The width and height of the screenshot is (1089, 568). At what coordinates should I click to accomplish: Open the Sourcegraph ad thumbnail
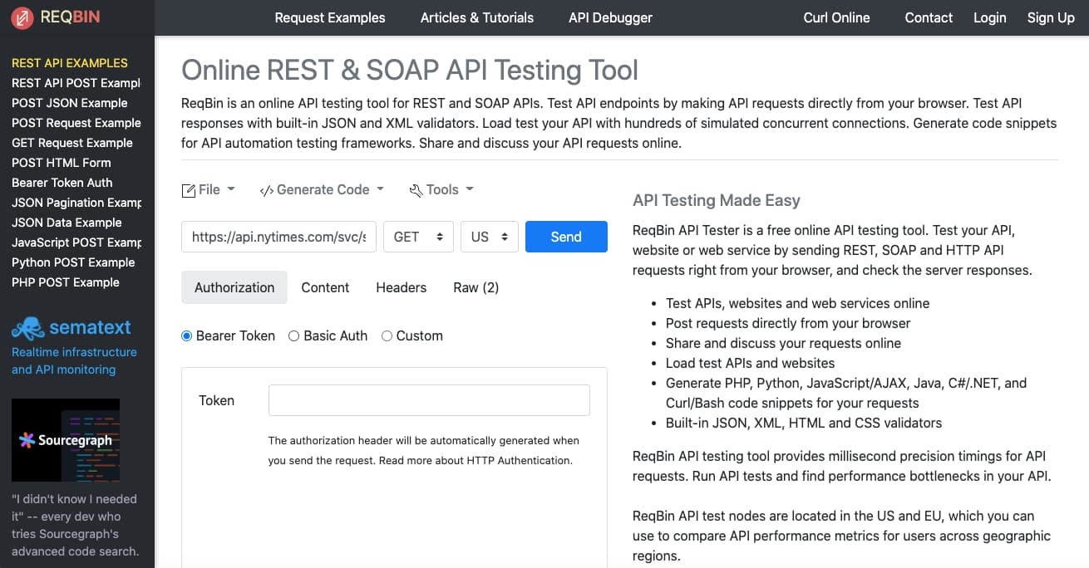point(66,440)
